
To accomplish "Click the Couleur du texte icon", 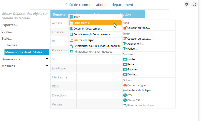I will pyautogui.click(x=125, y=39).
